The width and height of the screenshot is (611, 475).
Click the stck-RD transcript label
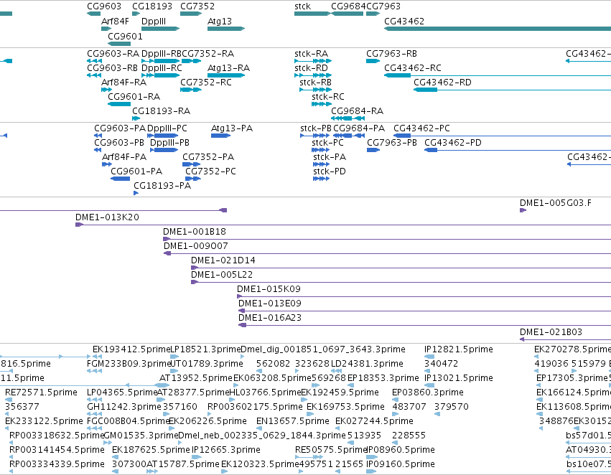pyautogui.click(x=312, y=67)
